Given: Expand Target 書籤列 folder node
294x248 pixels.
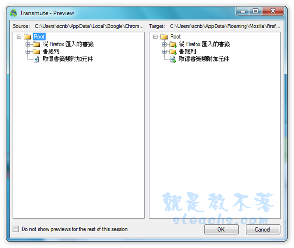Looking at the screenshot, I should click(x=164, y=51).
